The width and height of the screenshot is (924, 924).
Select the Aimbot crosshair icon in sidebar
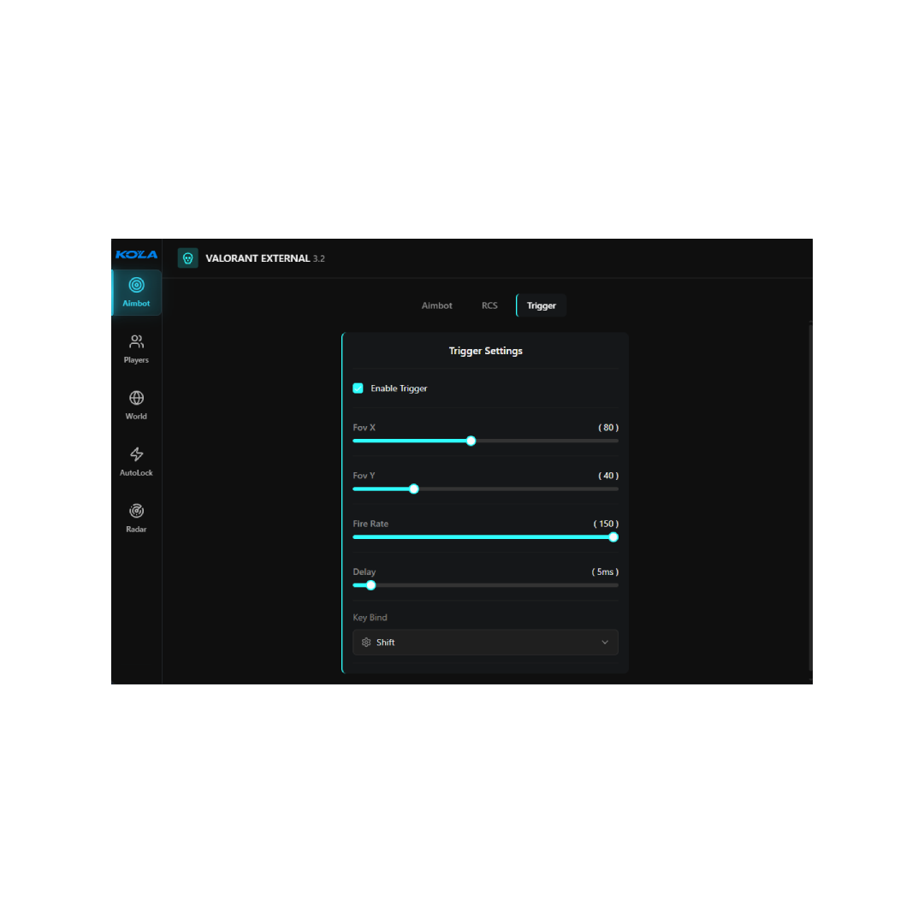(136, 285)
